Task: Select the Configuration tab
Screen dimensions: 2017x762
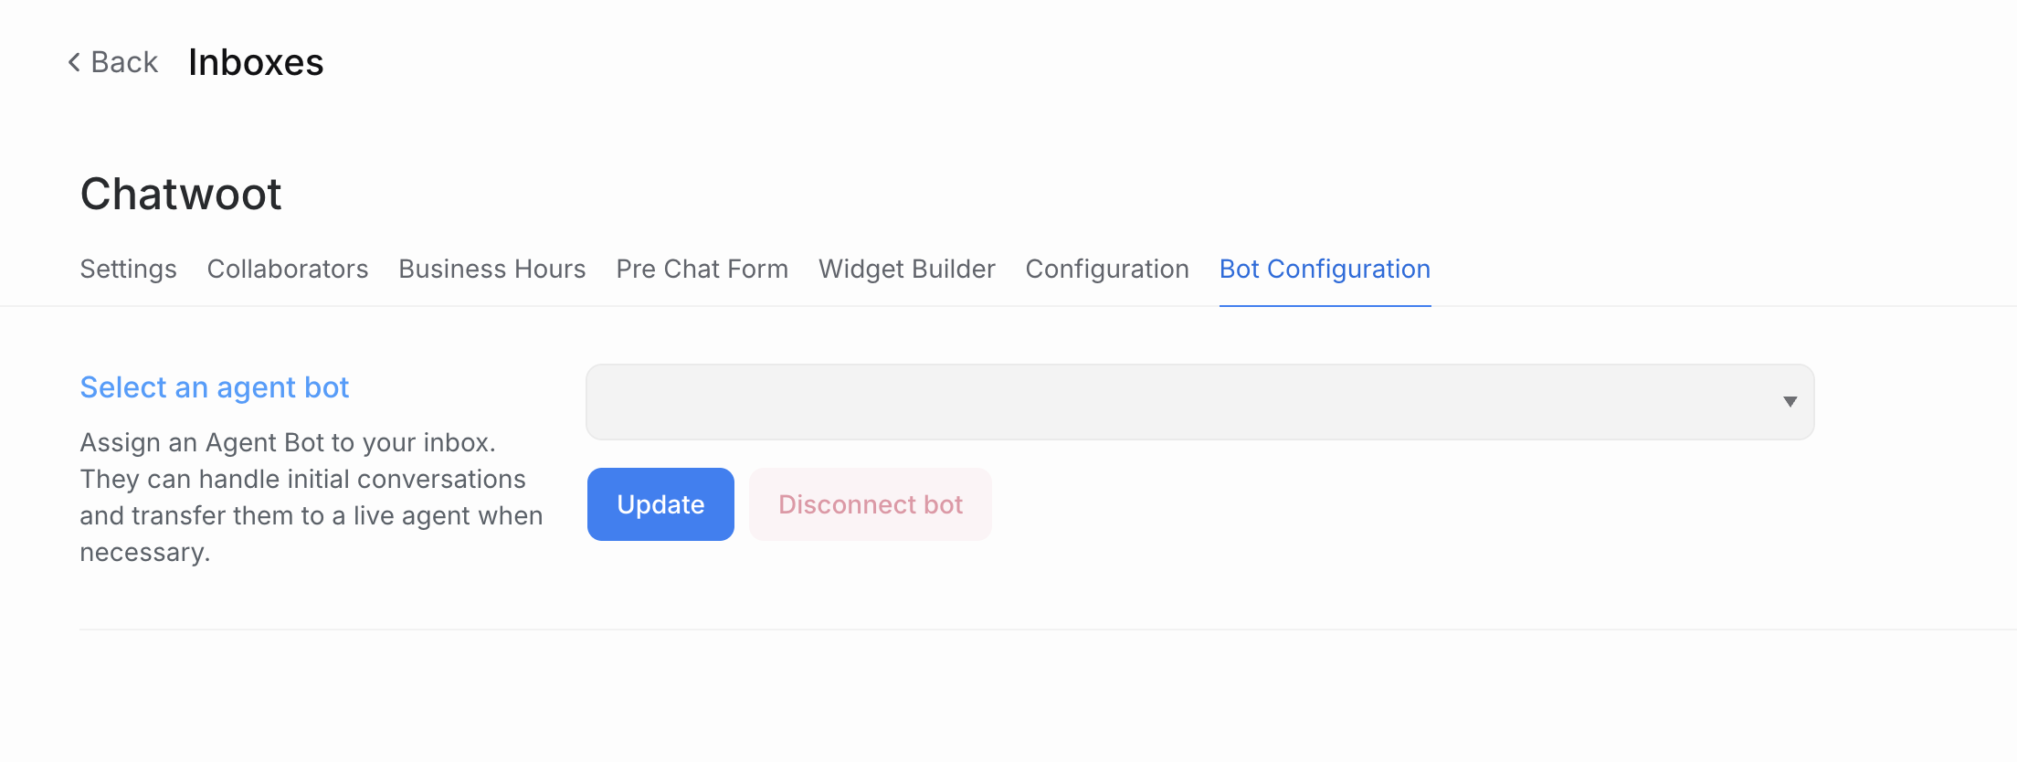Action: click(x=1107, y=269)
